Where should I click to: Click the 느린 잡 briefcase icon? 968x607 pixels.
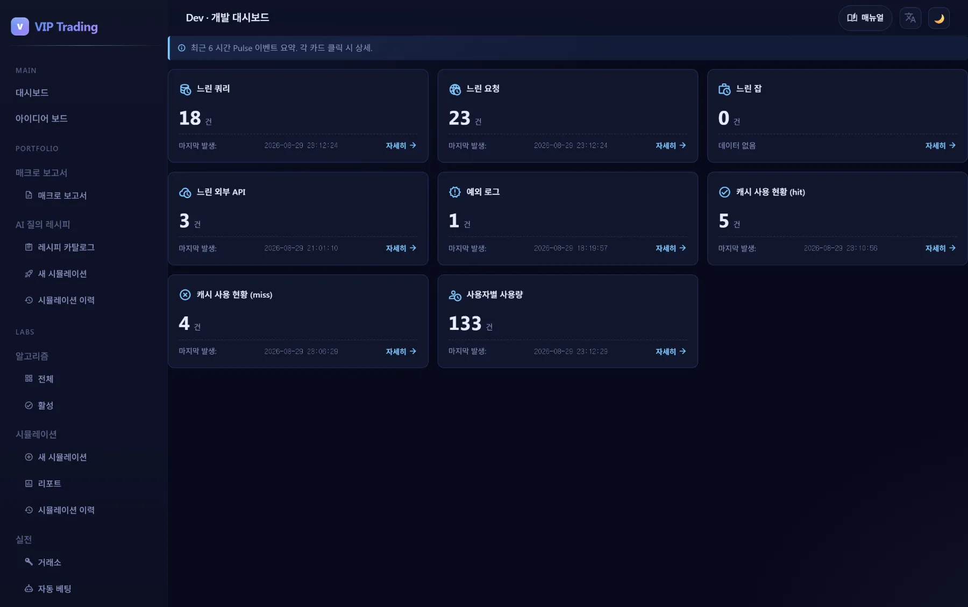(x=724, y=89)
